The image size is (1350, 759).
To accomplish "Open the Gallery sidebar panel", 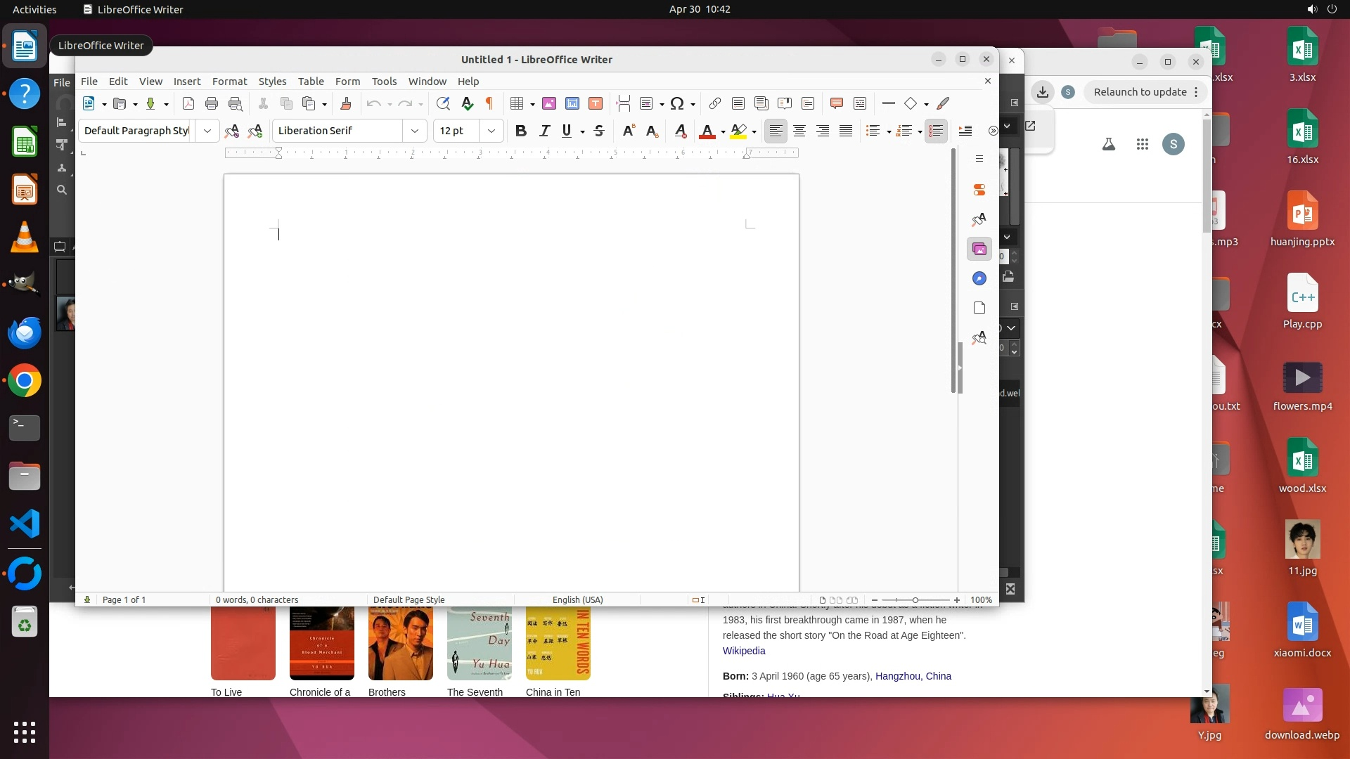I will click(979, 249).
